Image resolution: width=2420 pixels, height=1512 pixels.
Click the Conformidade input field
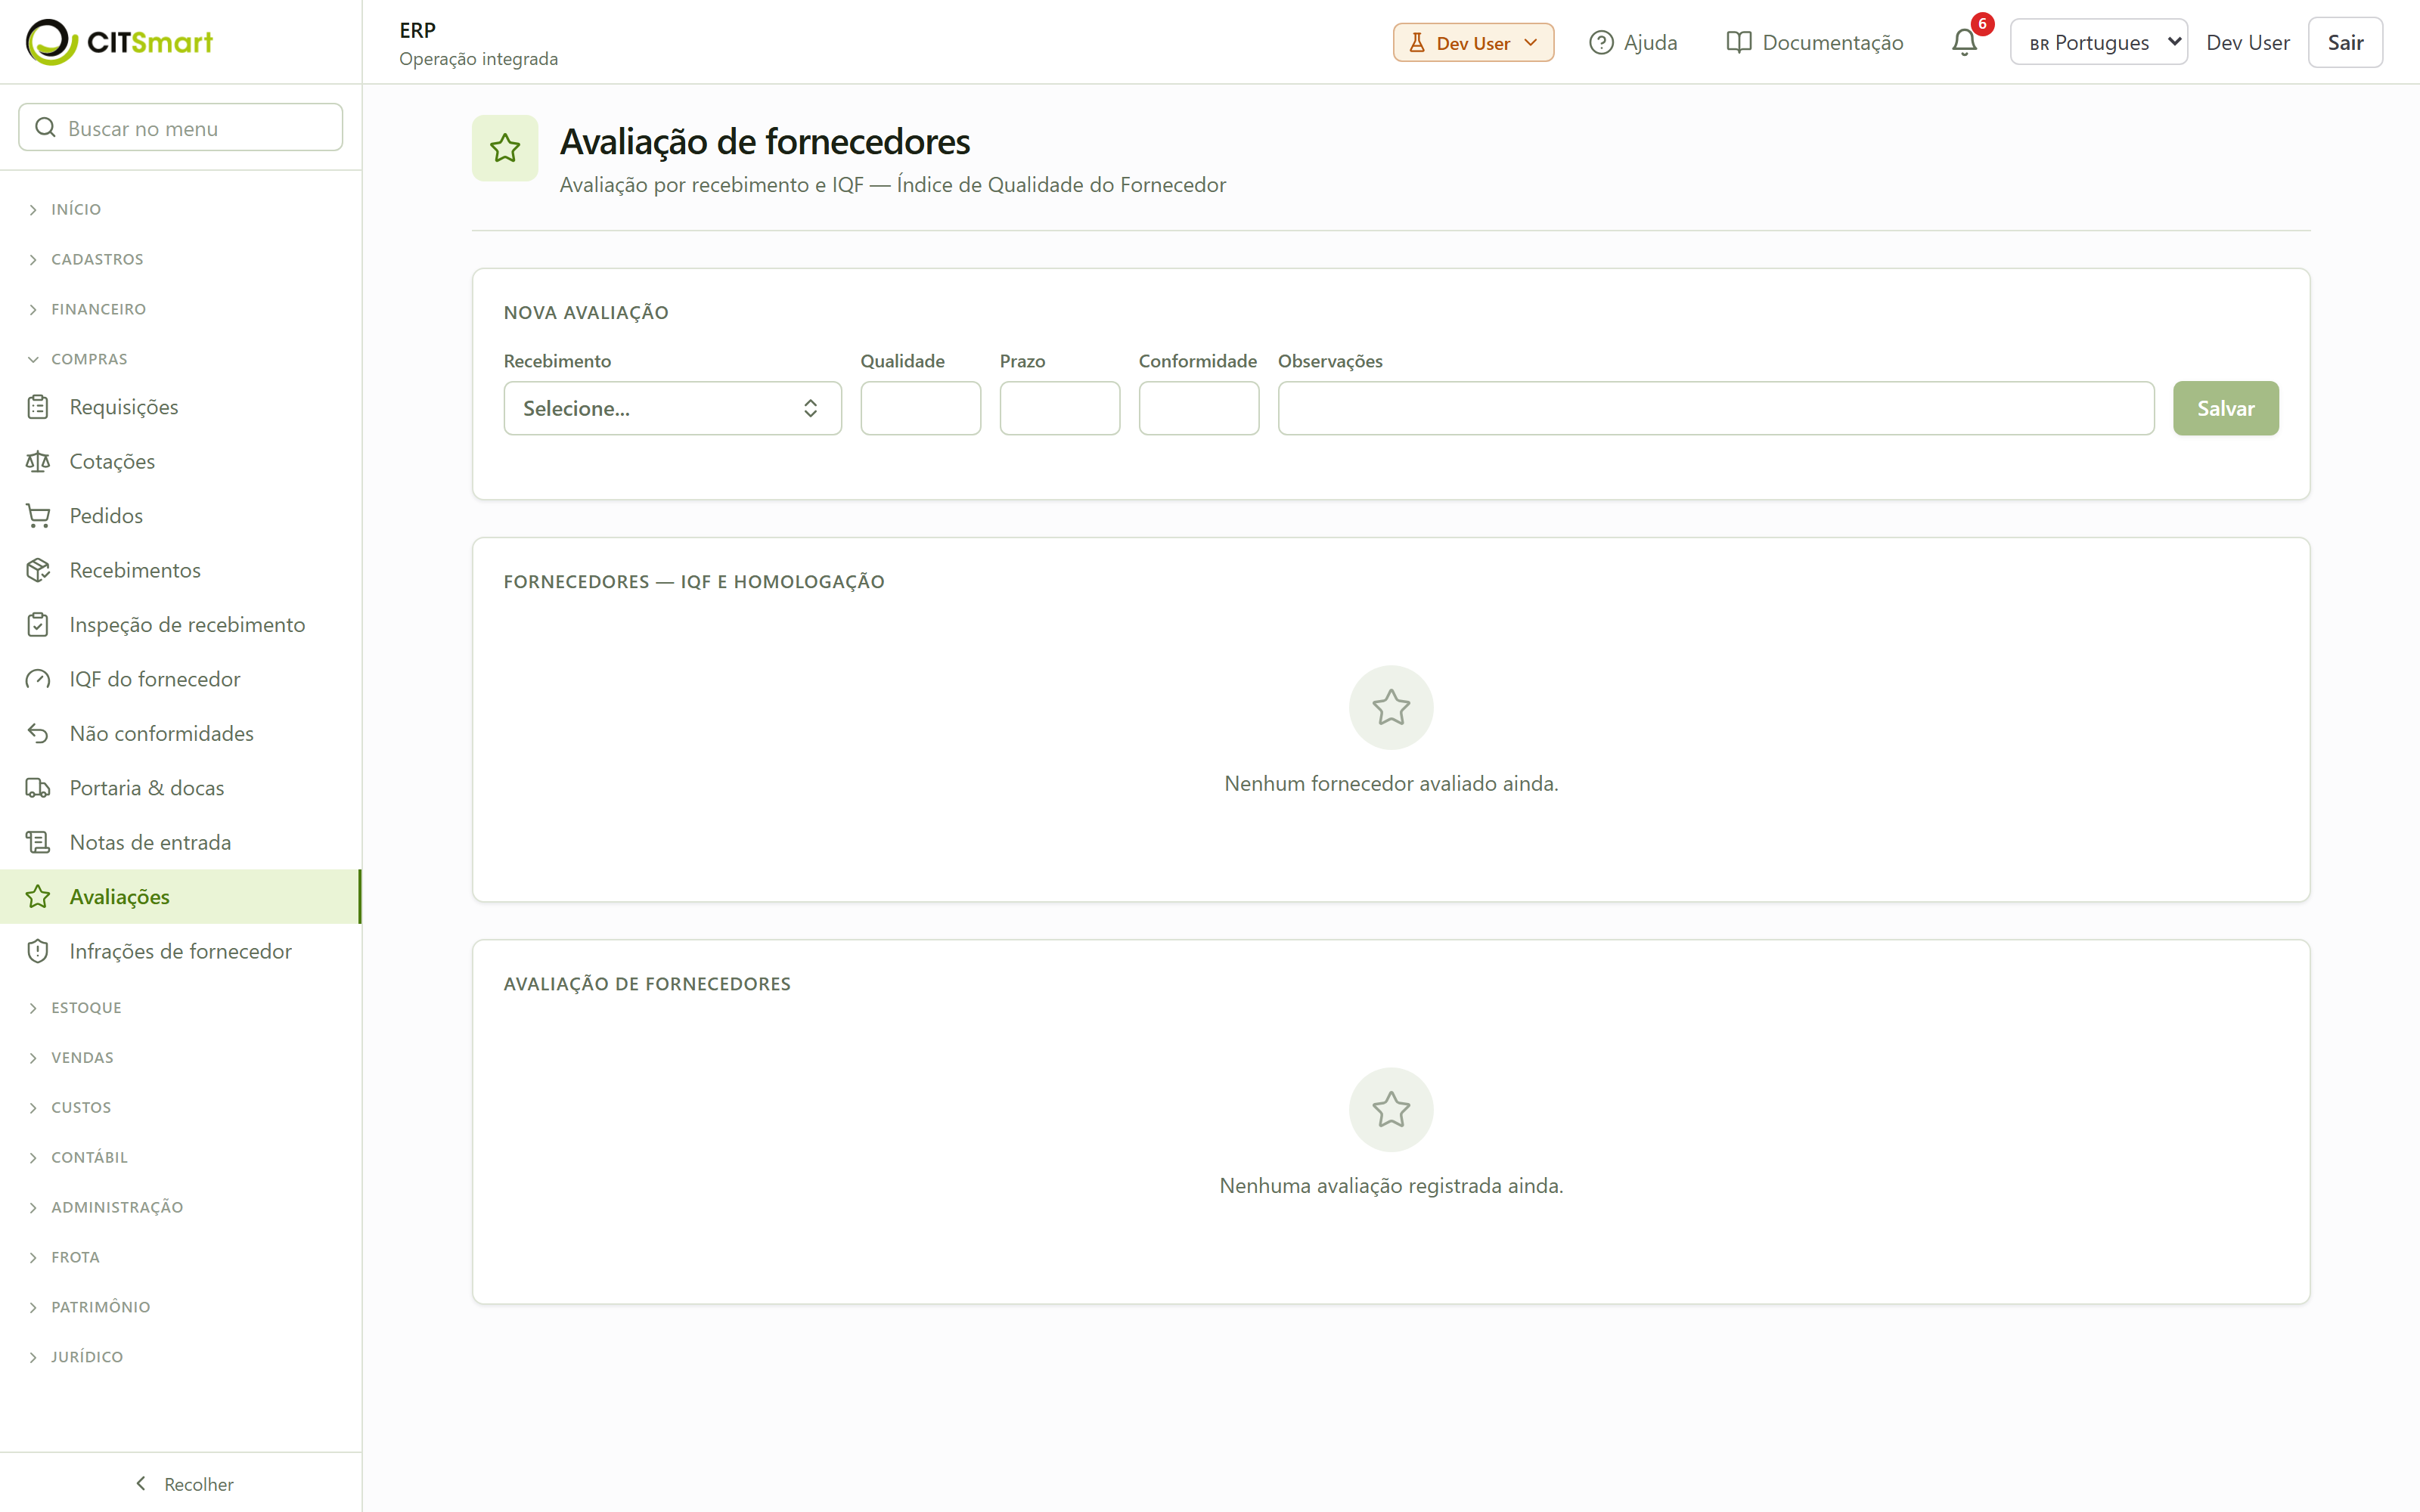point(1198,408)
